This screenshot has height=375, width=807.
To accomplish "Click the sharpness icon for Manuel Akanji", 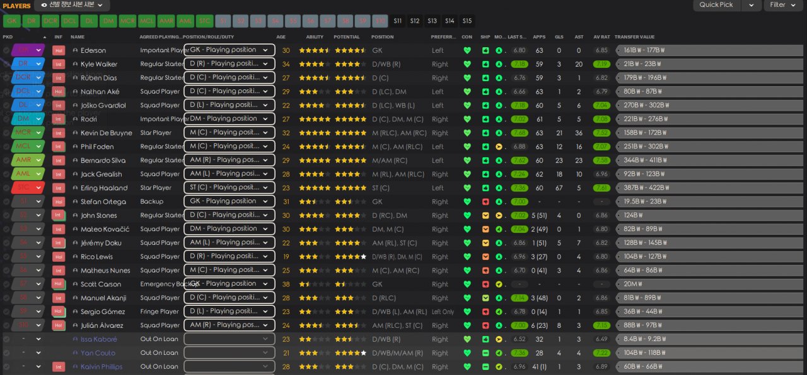I will click(485, 298).
